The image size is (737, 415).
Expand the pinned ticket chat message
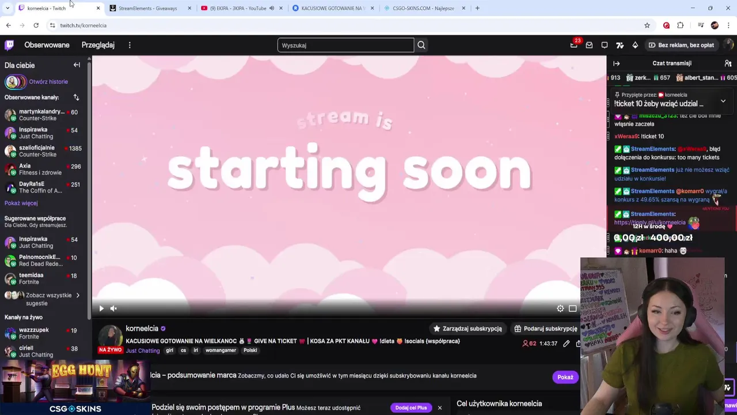click(723, 101)
